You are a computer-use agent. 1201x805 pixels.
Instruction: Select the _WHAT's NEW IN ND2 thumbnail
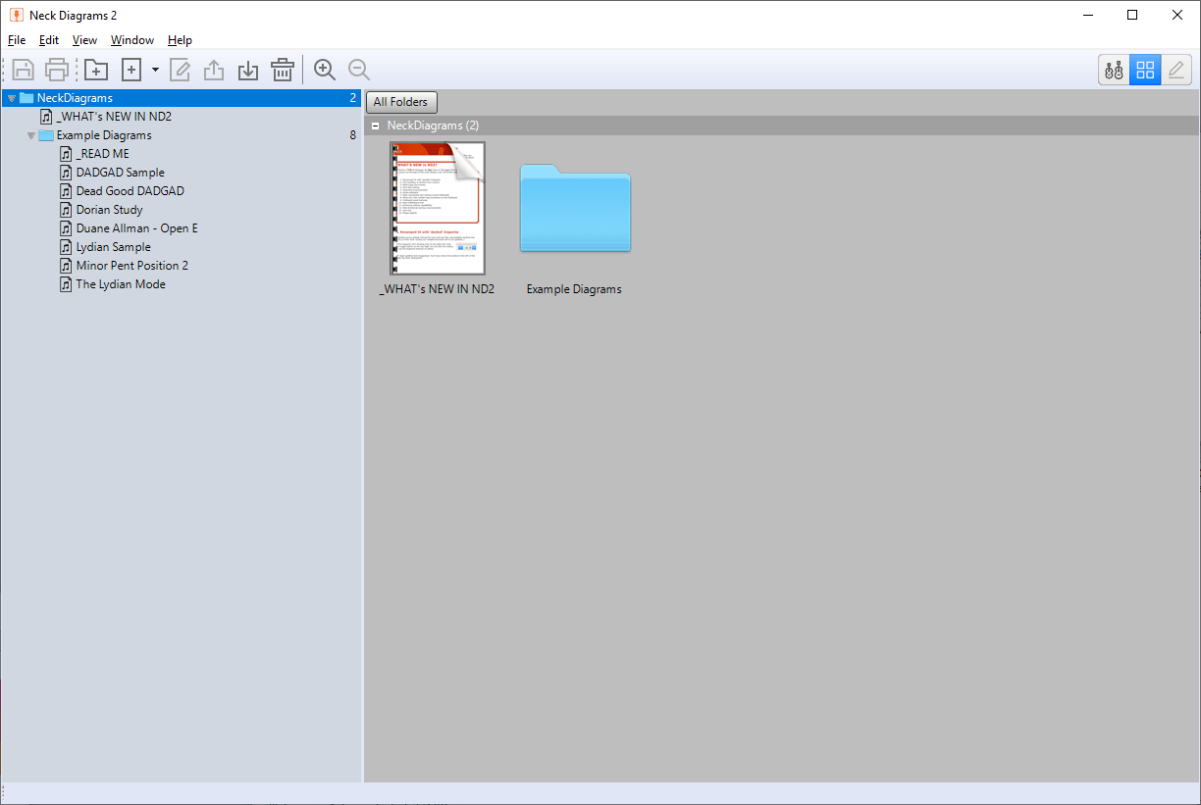(x=437, y=208)
